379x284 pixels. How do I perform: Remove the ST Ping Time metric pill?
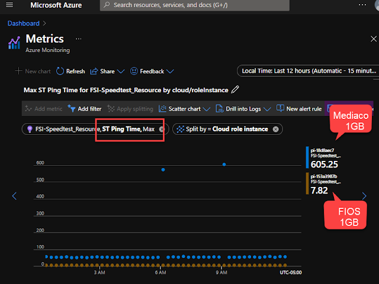(162, 129)
